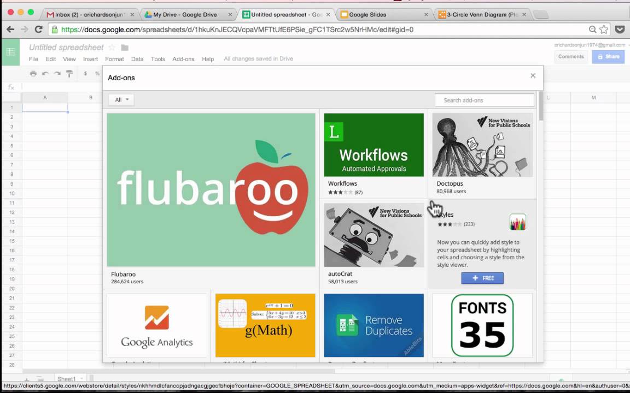Click the browser address bar URL
Screen dimensions: 630x393
(x=237, y=29)
